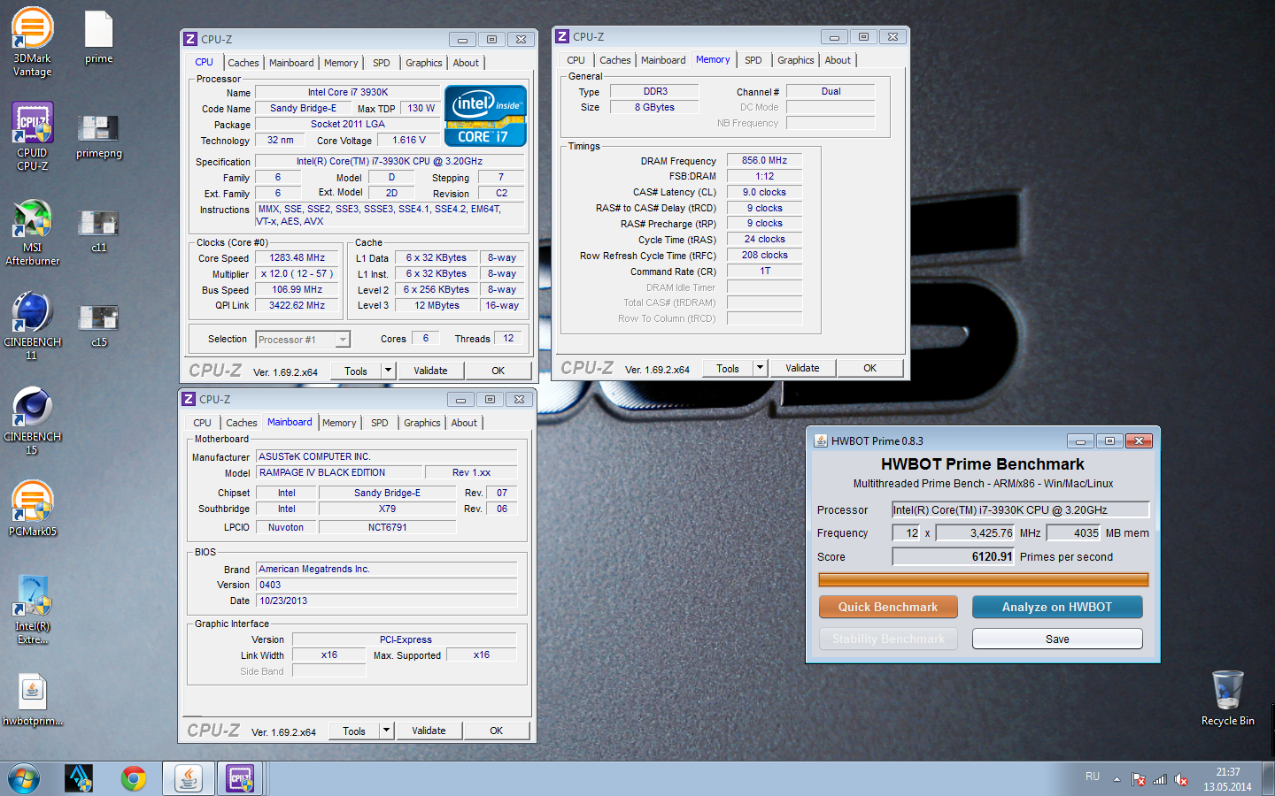Screen dimensions: 1275x796
Task: Open network signal tray icon
Action: click(x=1160, y=780)
